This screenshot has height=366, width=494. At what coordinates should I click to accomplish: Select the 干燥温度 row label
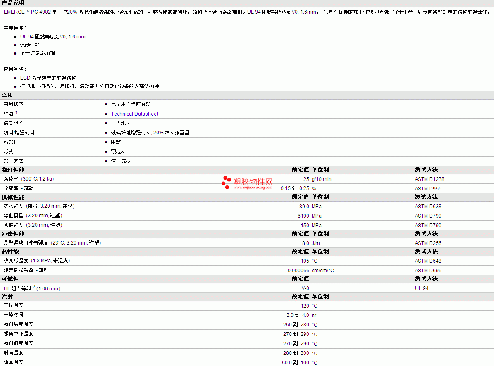pos(13,305)
